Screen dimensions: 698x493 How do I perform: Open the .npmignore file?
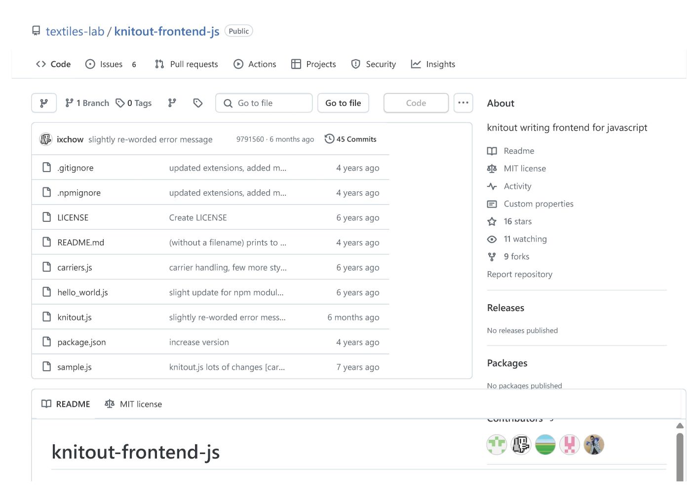coord(79,193)
